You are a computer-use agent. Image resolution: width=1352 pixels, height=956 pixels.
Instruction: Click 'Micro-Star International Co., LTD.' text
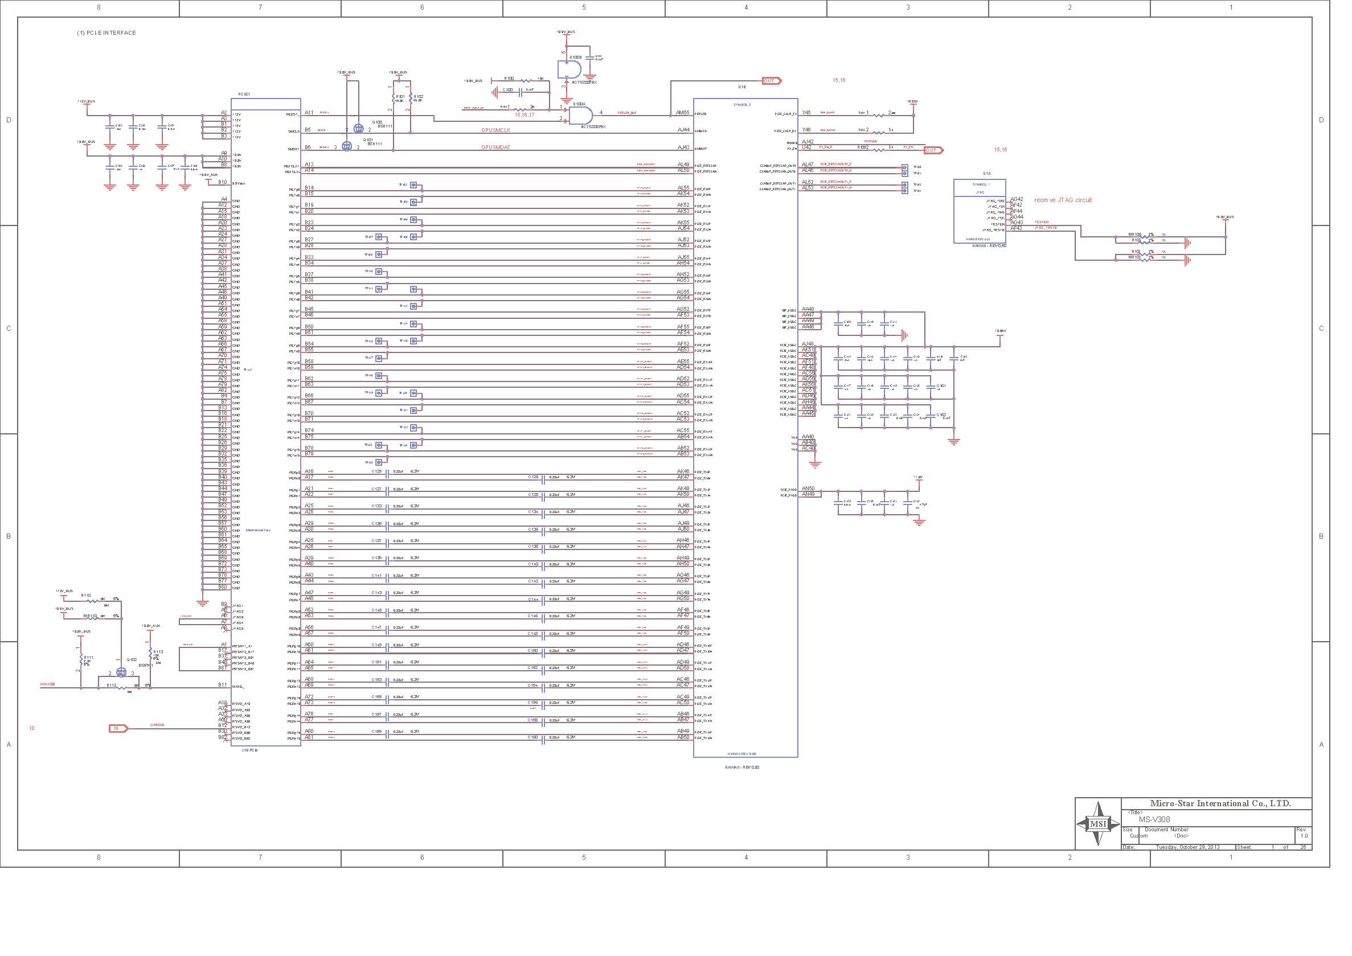coord(1220,803)
